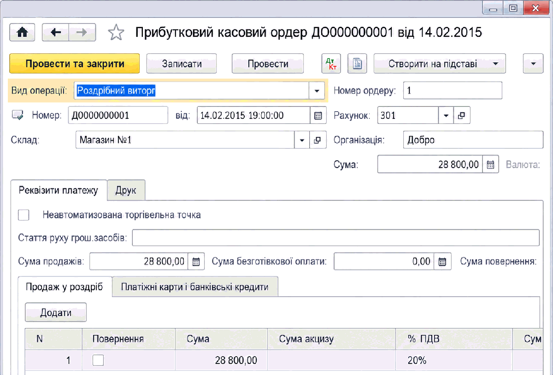Open the document report icon
The height and width of the screenshot is (375, 553).
tap(357, 64)
